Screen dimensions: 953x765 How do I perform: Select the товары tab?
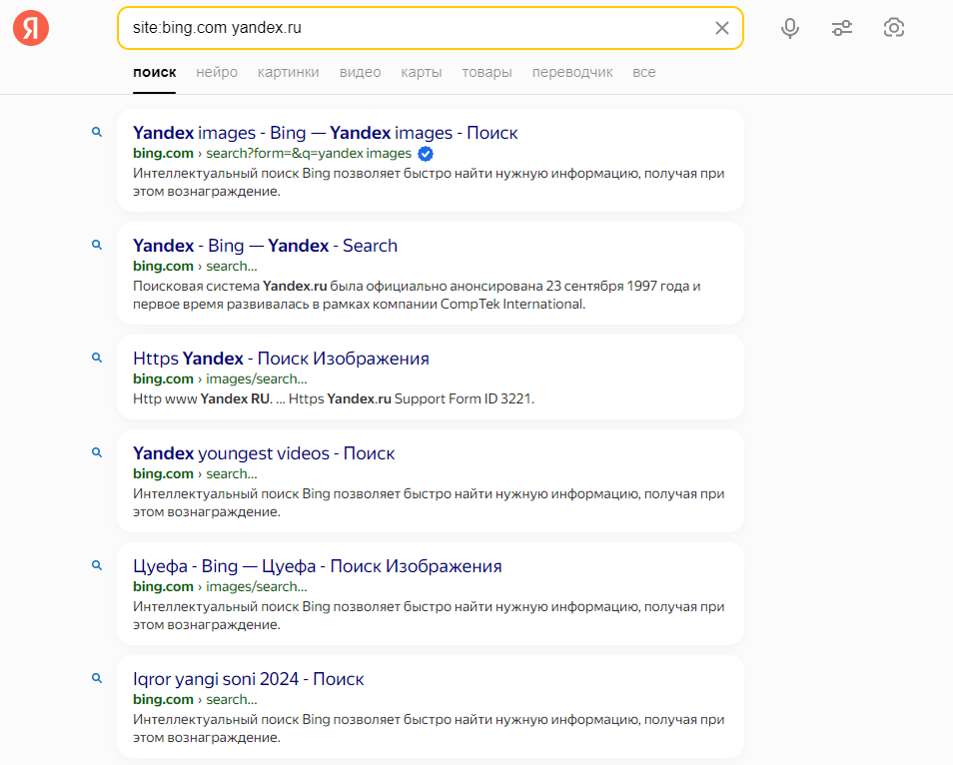[486, 72]
